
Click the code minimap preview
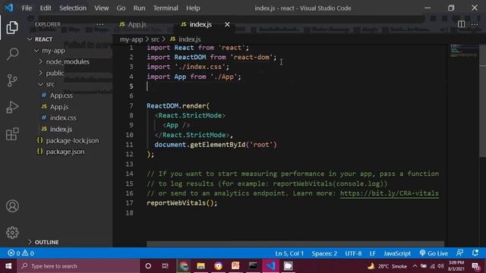[463, 51]
